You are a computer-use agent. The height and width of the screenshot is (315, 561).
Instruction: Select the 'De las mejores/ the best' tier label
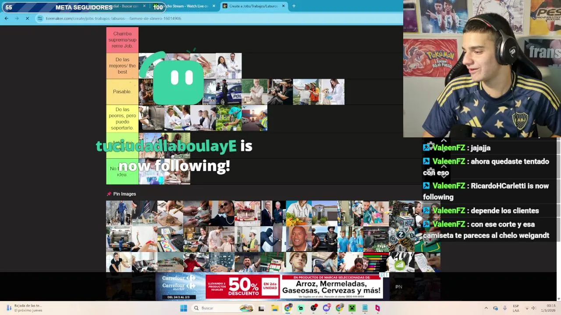(122, 66)
